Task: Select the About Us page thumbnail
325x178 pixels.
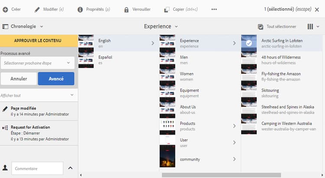Action: point(167,109)
